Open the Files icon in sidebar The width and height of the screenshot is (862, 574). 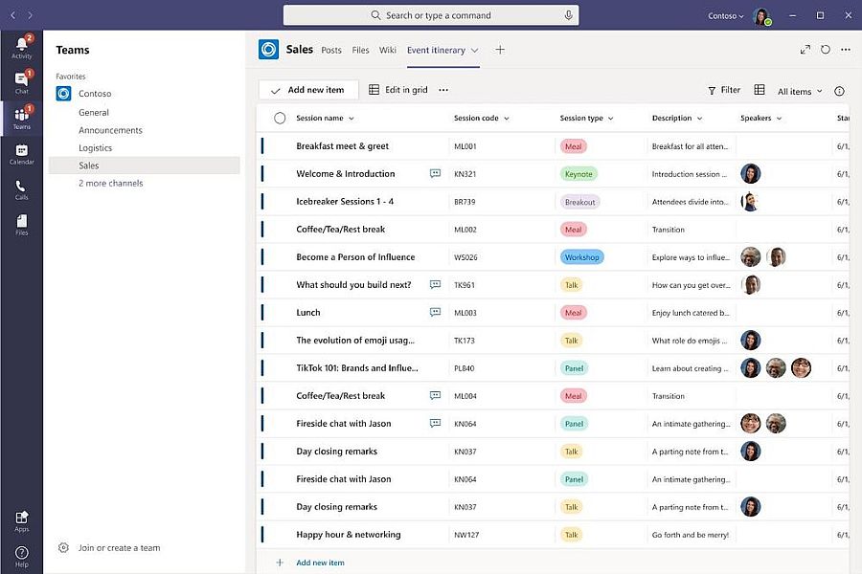pos(21,224)
